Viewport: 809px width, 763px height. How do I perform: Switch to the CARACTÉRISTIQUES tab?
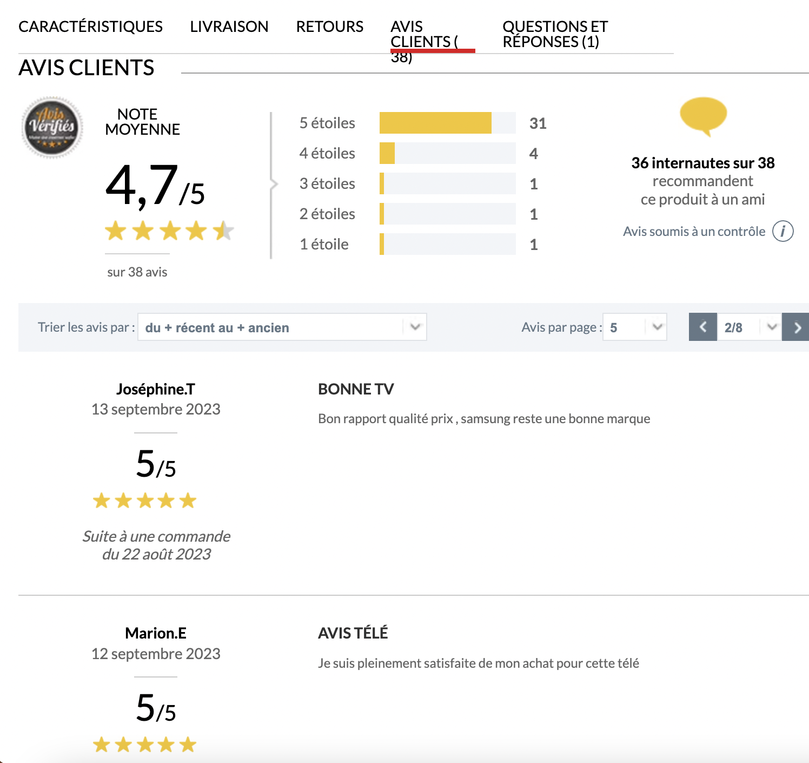point(91,26)
